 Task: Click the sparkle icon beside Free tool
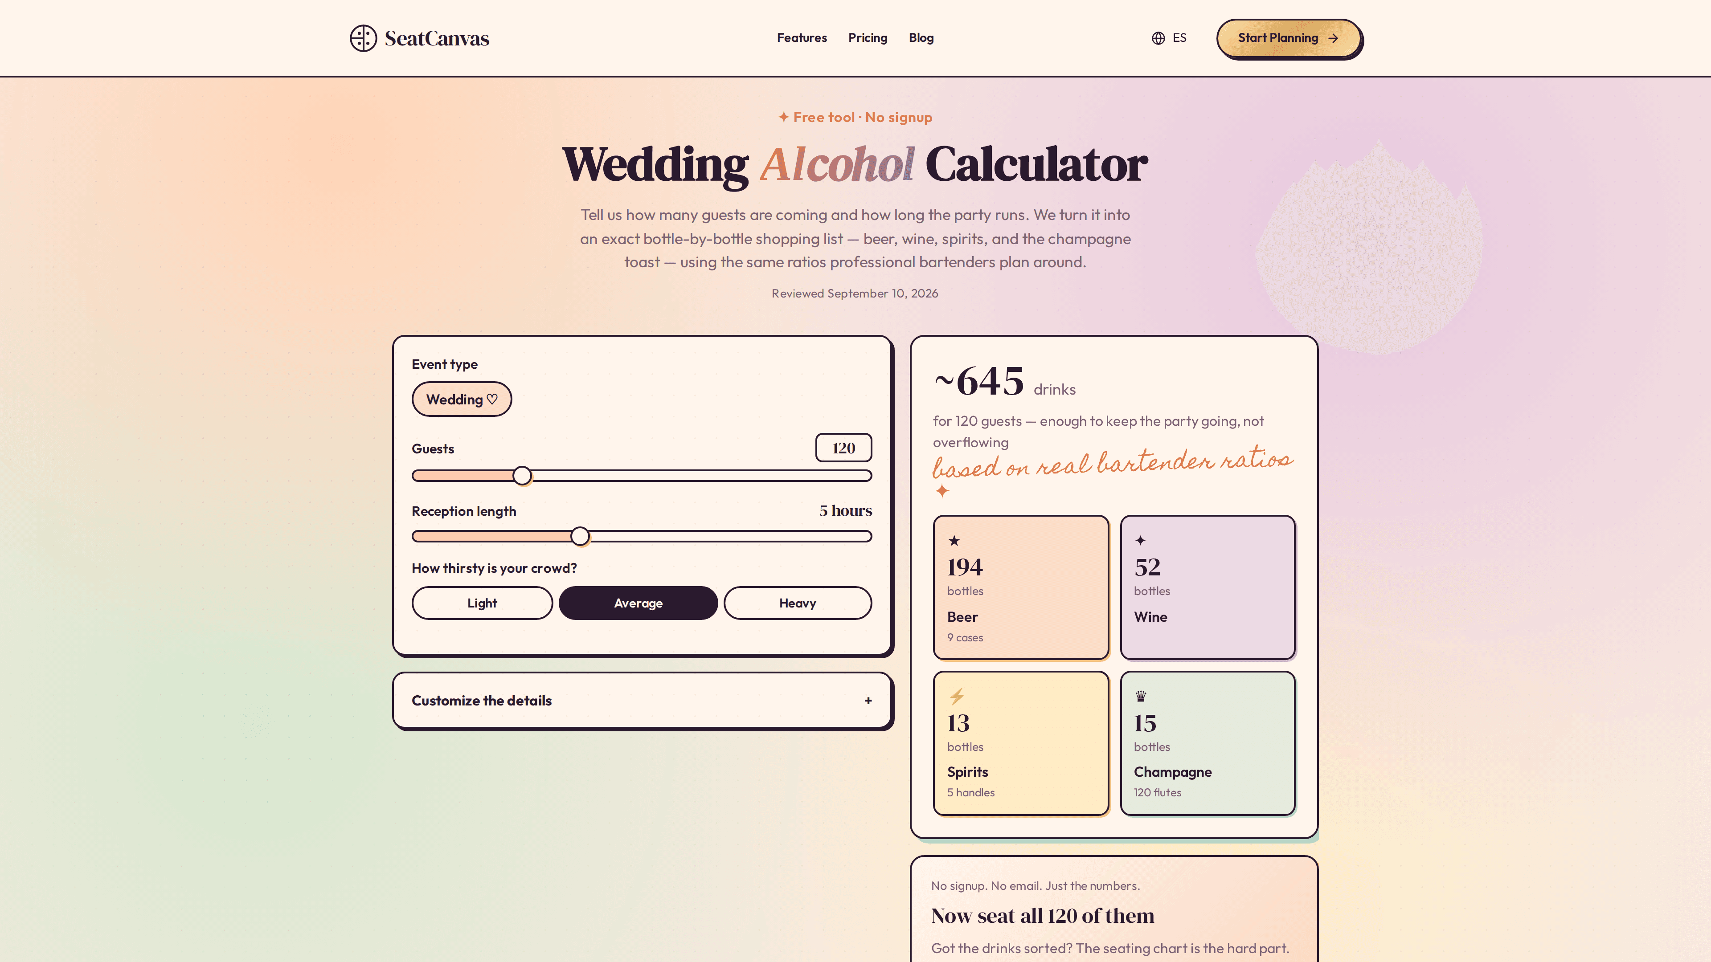(x=784, y=117)
